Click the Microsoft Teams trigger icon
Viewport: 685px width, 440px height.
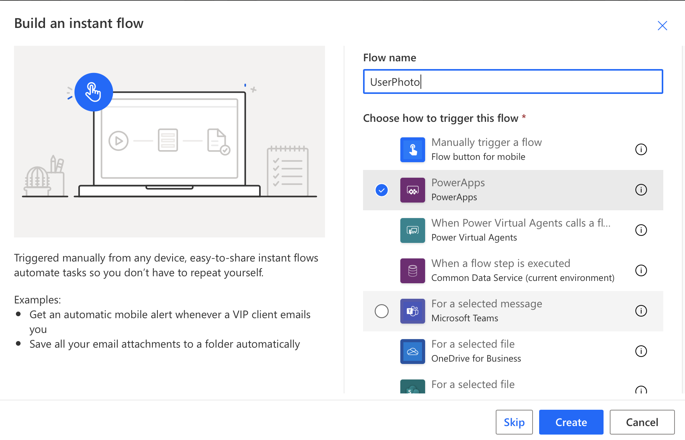point(413,311)
